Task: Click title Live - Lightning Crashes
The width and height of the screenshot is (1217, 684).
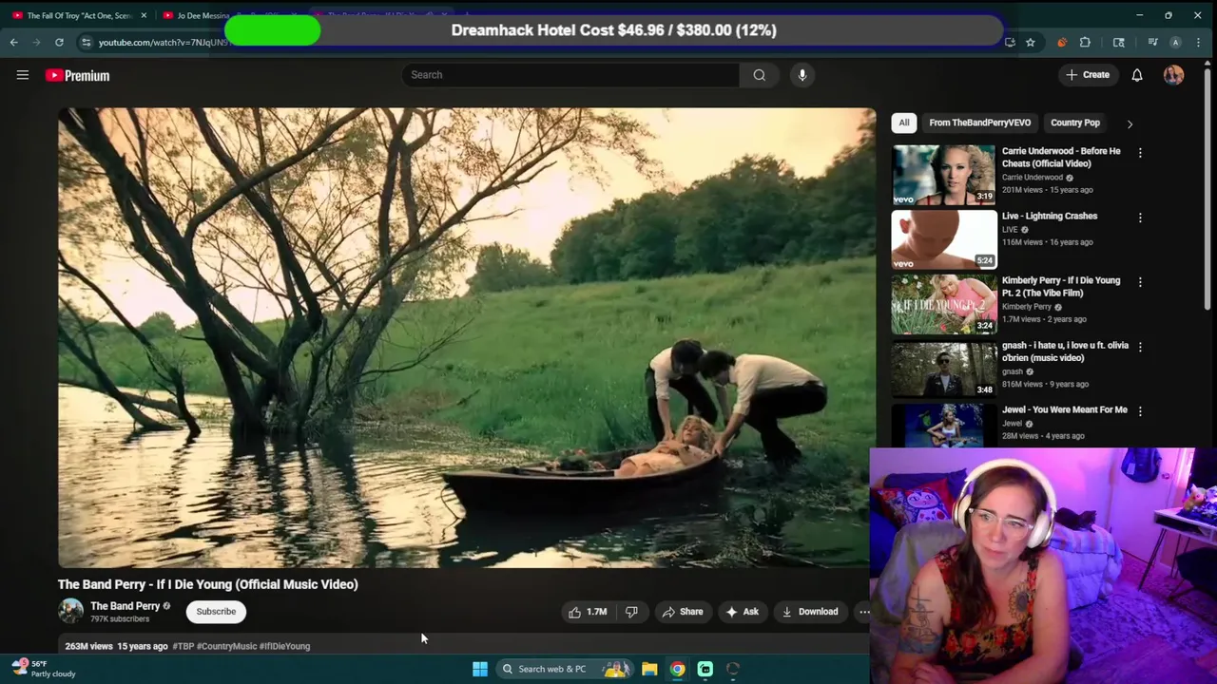Action: pos(1049,216)
